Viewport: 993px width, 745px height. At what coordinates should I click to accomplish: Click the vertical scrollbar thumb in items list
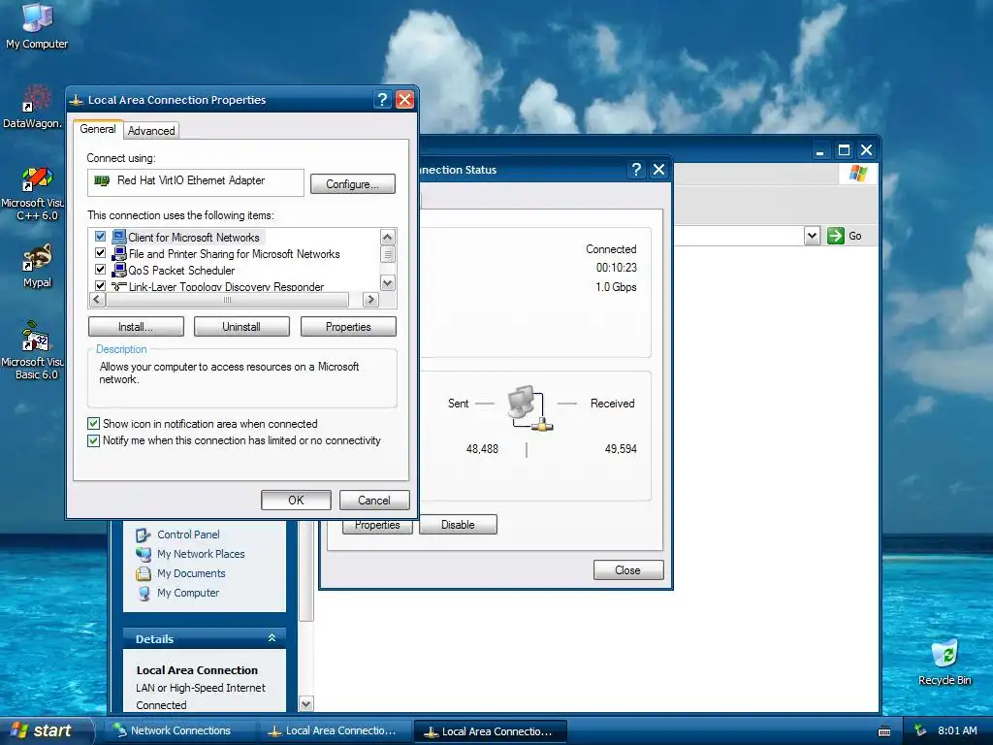(x=388, y=254)
